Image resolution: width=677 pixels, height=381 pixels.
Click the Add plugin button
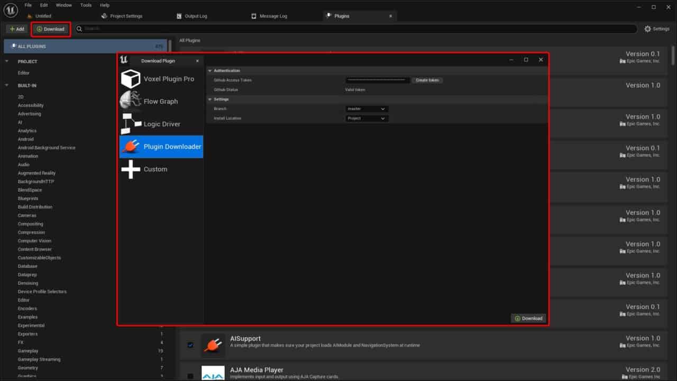17,29
